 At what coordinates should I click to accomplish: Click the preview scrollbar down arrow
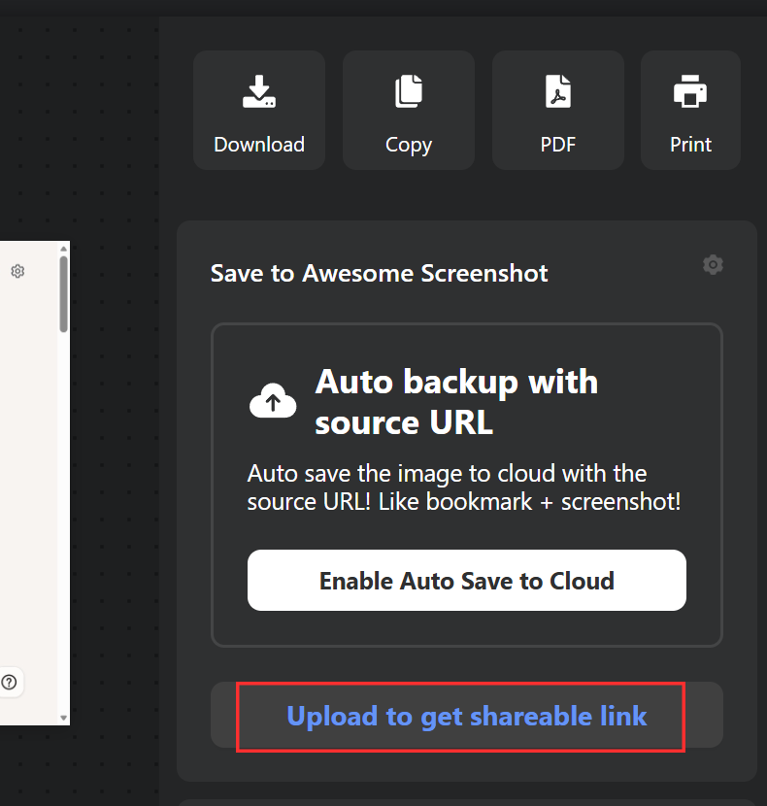(x=64, y=718)
